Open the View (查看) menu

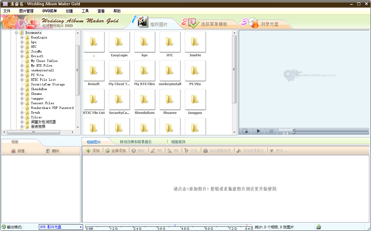[101, 11]
